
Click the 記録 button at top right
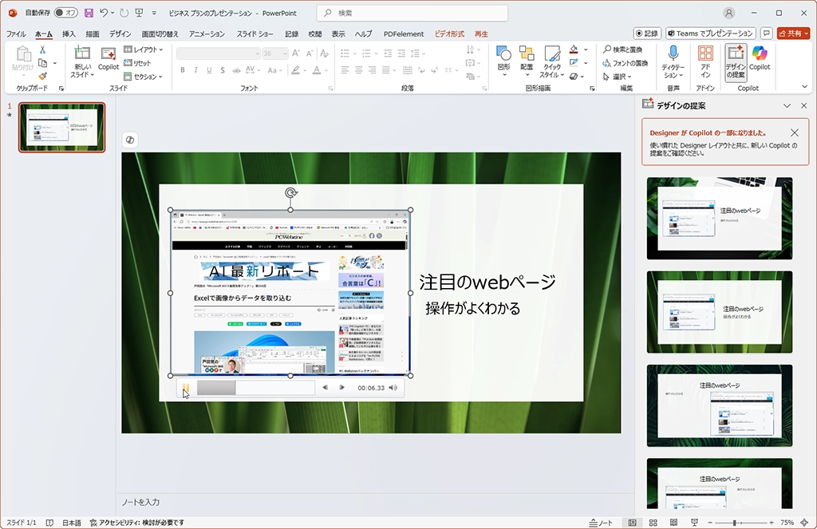[647, 34]
